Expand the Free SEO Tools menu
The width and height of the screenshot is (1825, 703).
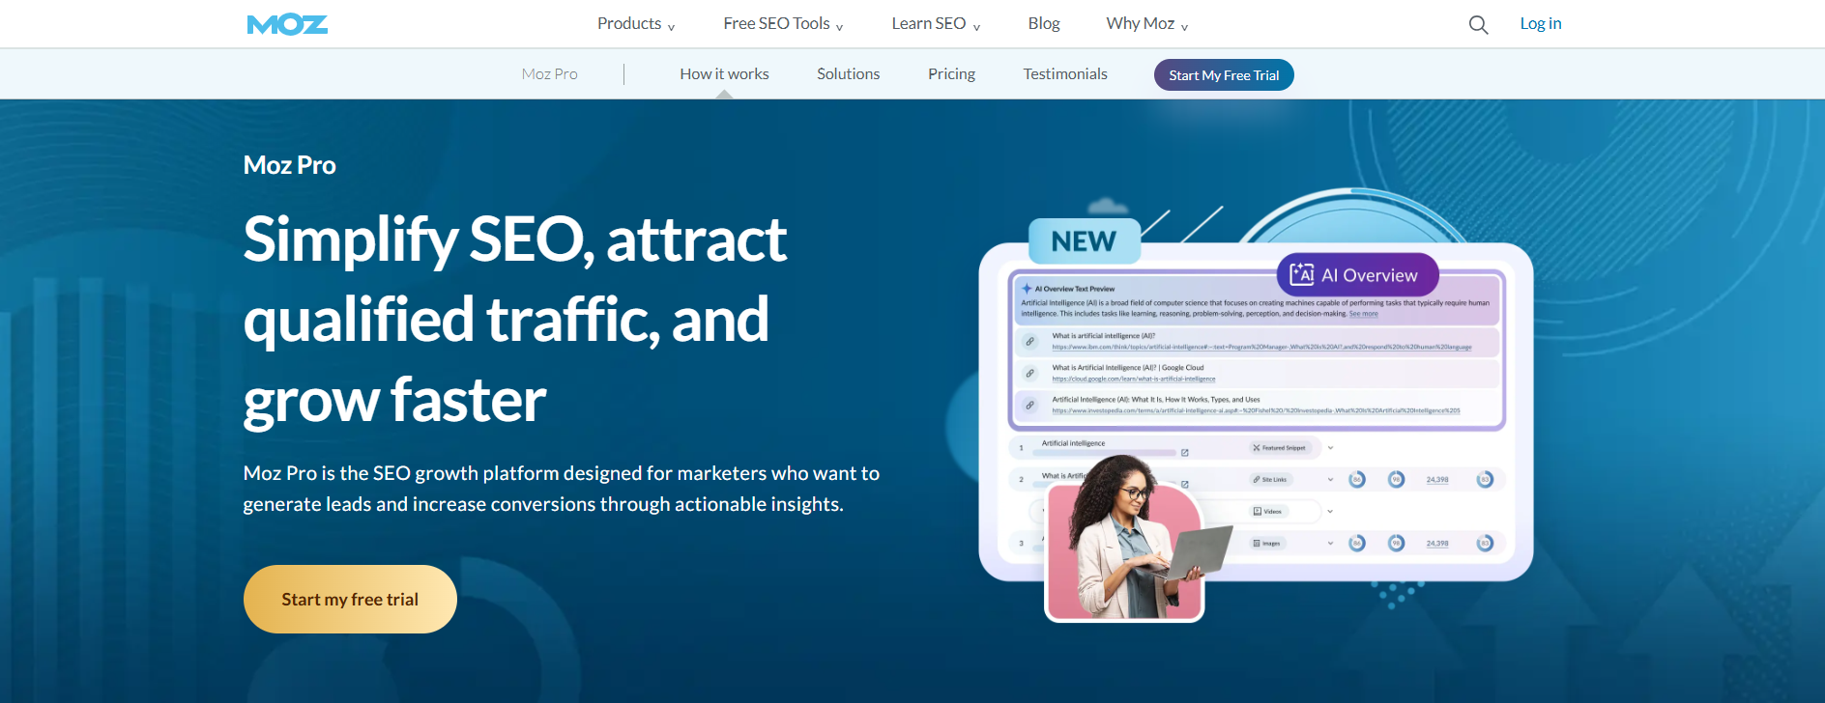click(783, 23)
